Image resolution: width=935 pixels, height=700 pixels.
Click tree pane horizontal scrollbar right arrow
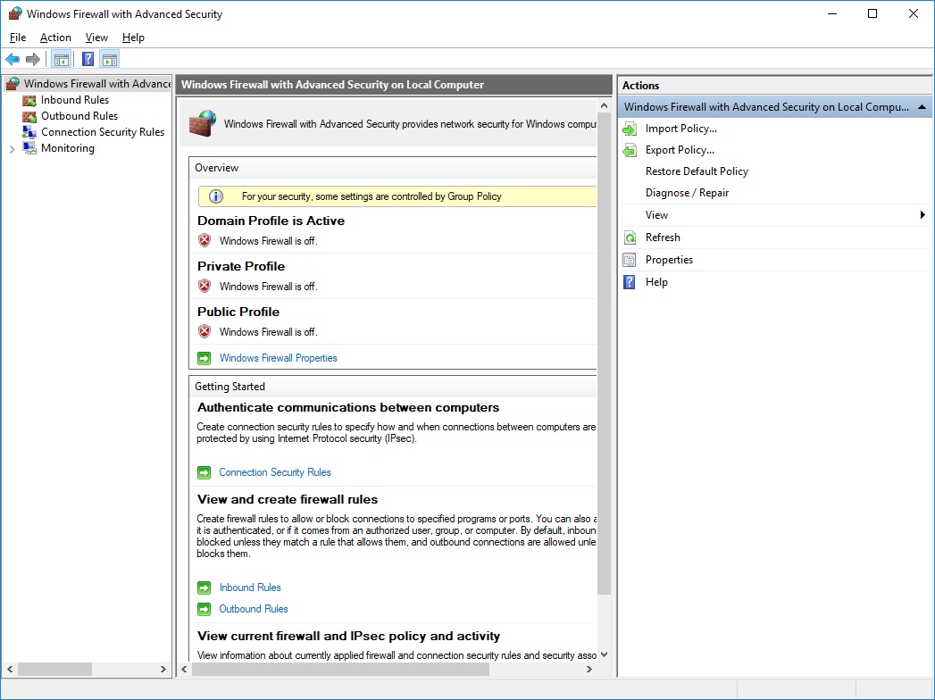tap(163, 670)
